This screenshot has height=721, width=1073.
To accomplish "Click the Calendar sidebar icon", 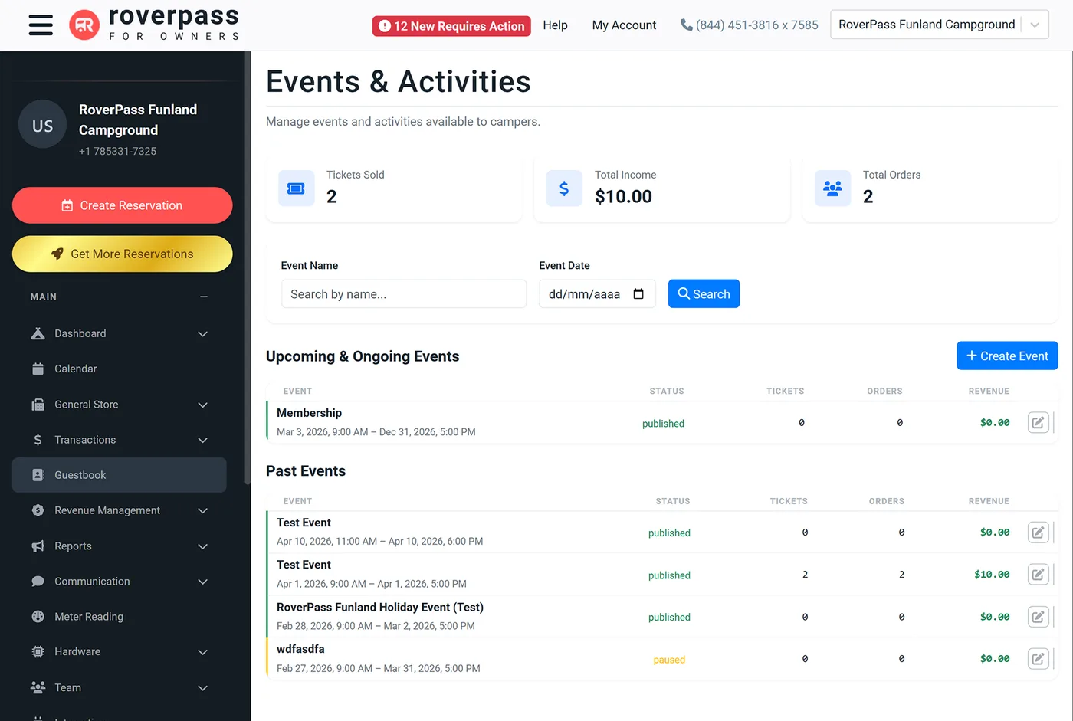I will point(38,369).
